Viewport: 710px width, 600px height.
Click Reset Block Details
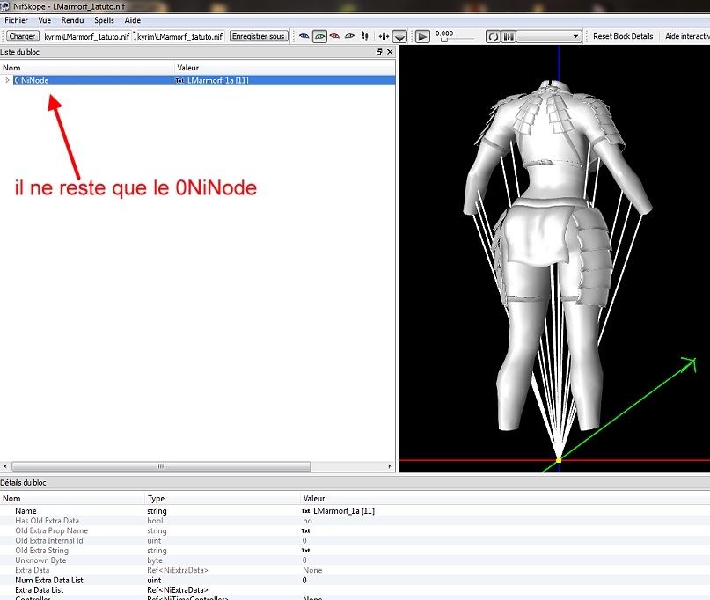(623, 36)
